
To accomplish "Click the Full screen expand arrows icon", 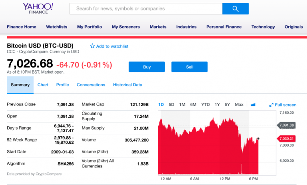I will click(271, 105).
